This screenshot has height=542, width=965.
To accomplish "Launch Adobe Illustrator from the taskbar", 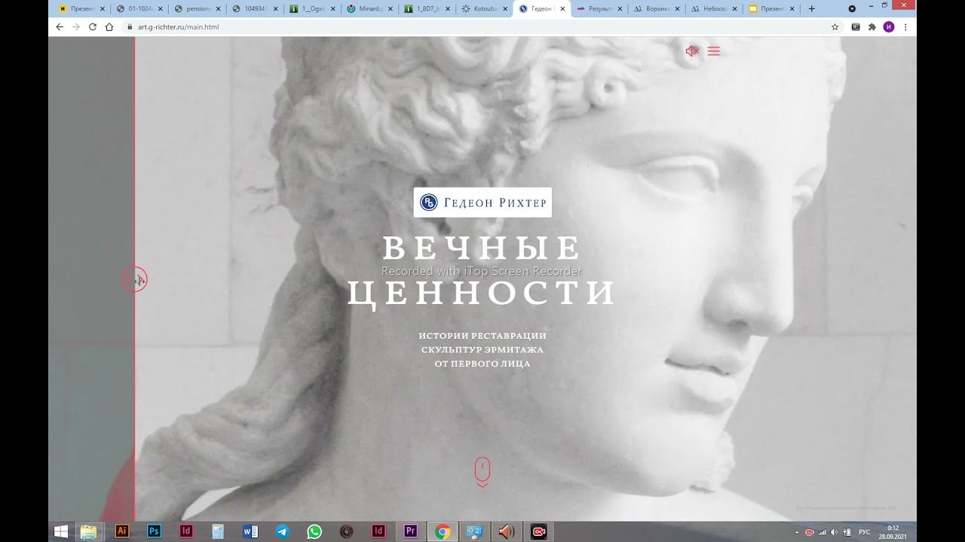I will 122,531.
